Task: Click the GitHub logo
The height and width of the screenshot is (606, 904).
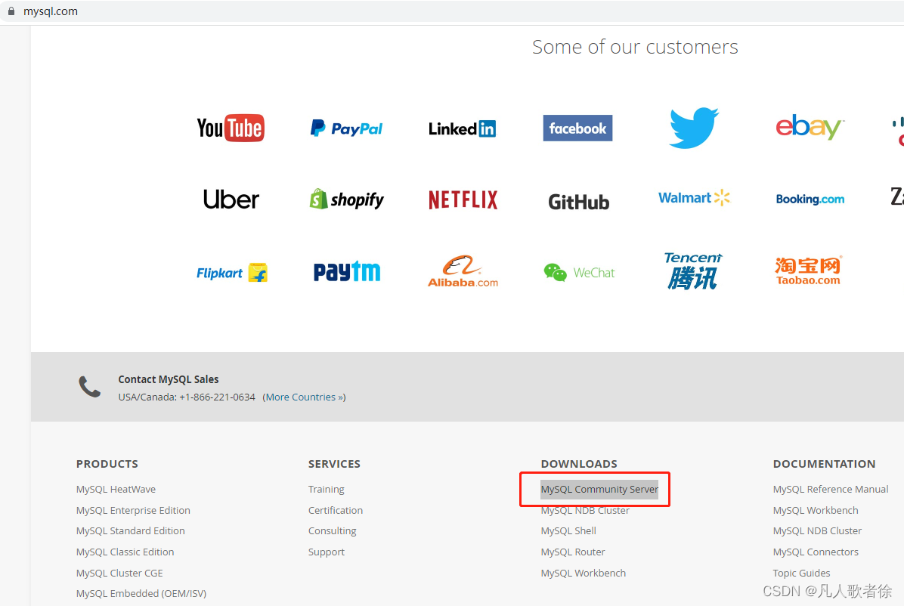Action: point(579,202)
